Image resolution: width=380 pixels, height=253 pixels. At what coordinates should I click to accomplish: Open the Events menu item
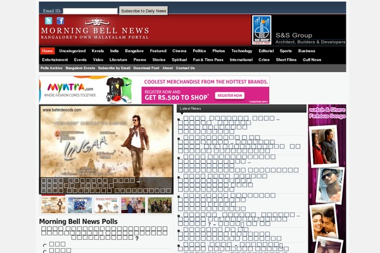coord(80,60)
